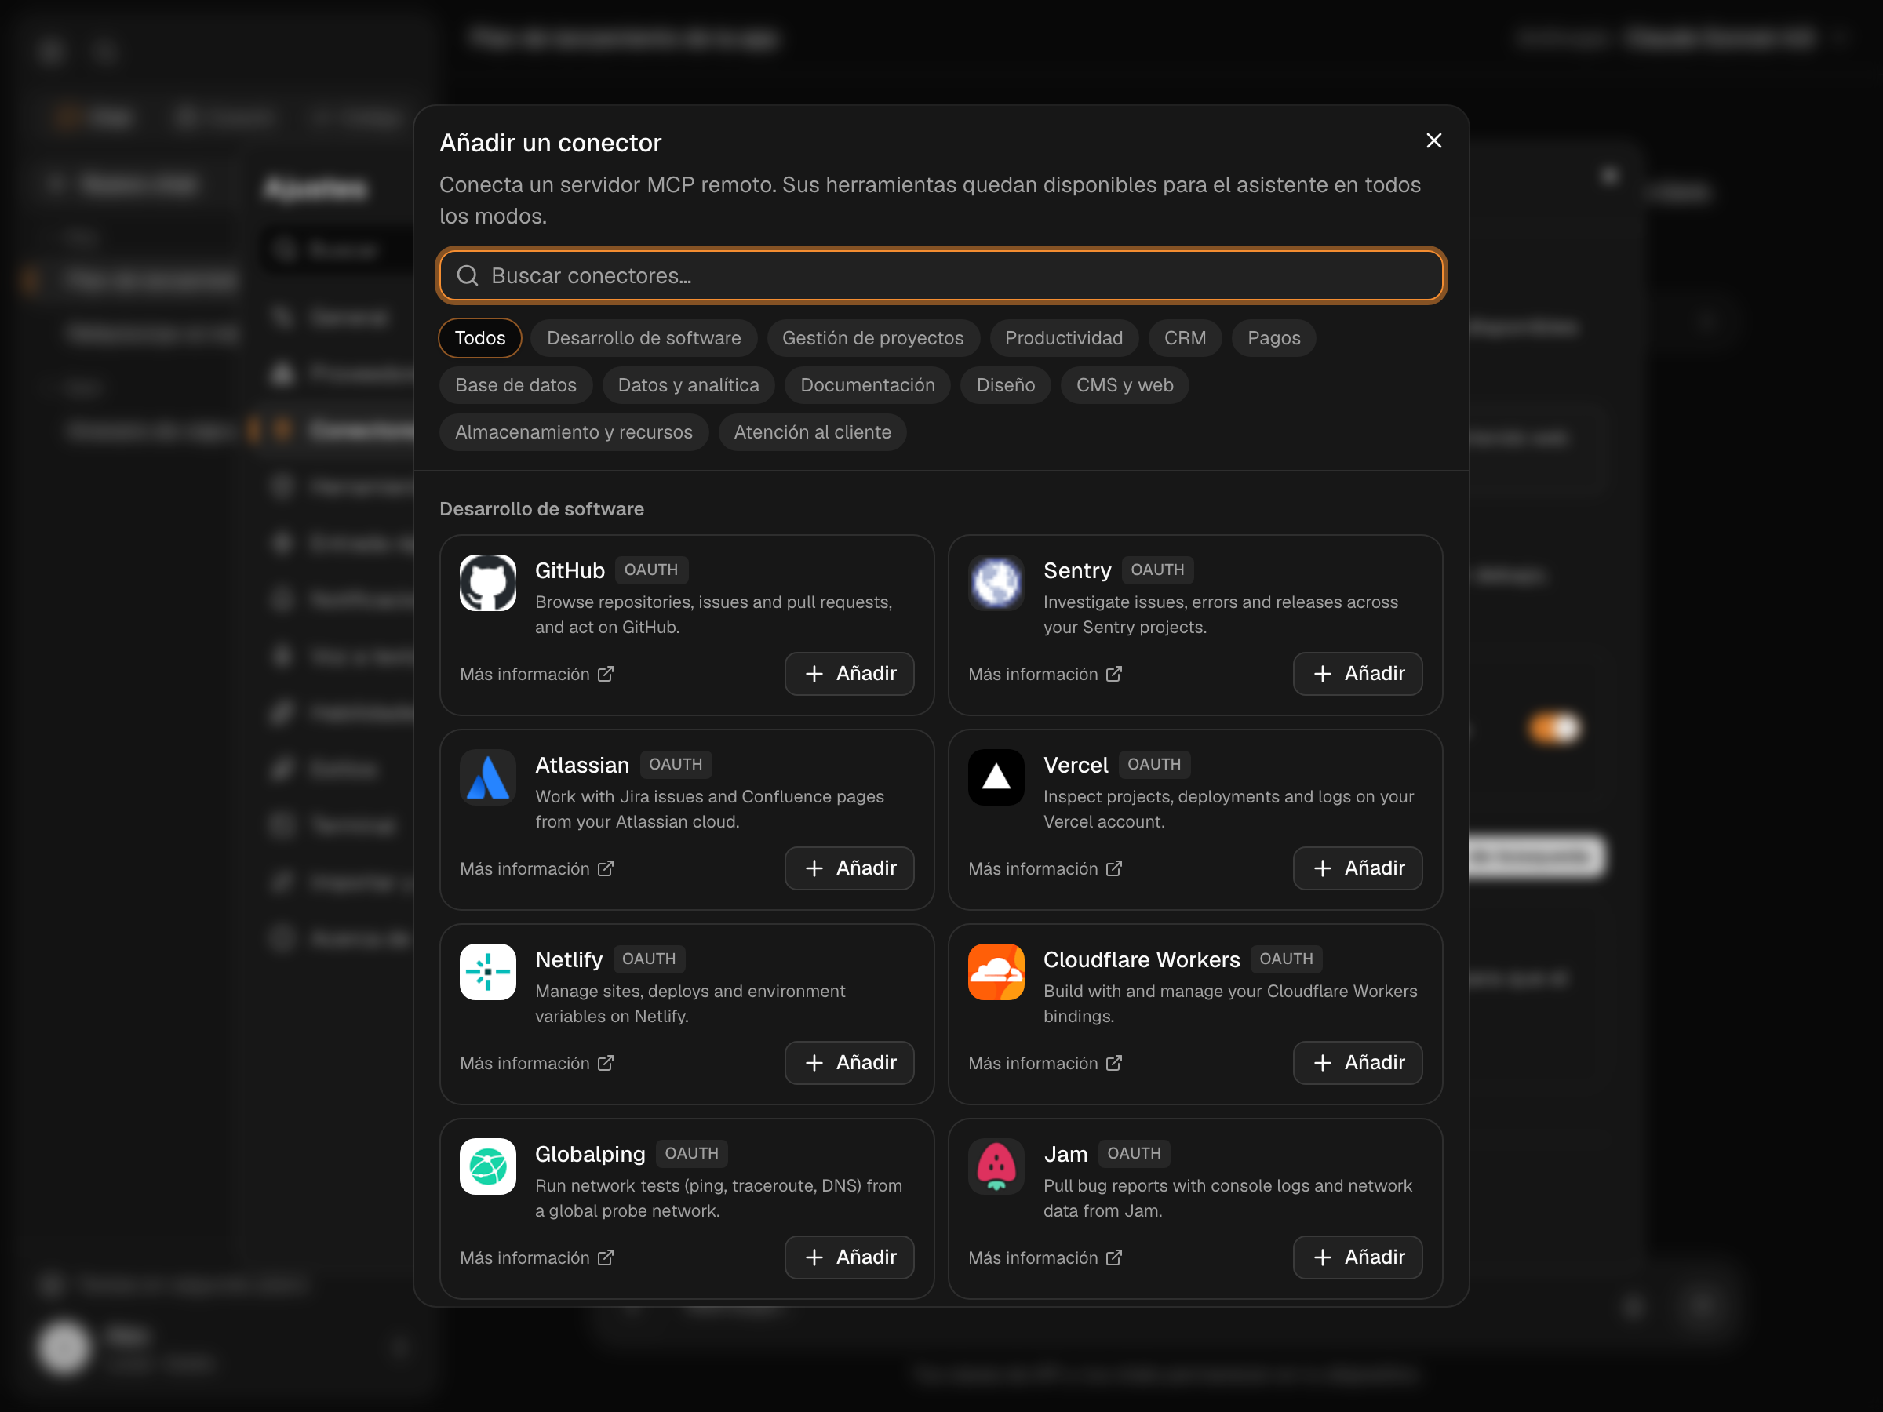Open Más información for Netlify
This screenshot has width=1883, height=1412.
(537, 1064)
